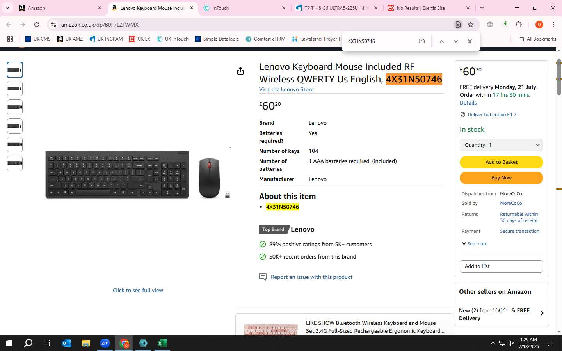Open Zoom app in the taskbar

pyautogui.click(x=105, y=343)
